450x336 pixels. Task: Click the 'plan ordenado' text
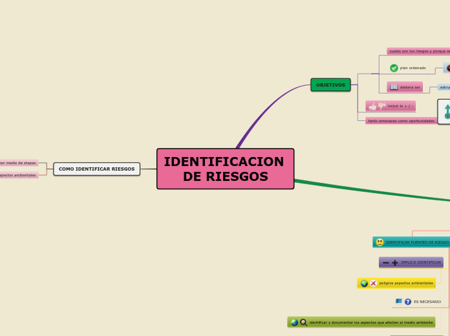coord(412,68)
